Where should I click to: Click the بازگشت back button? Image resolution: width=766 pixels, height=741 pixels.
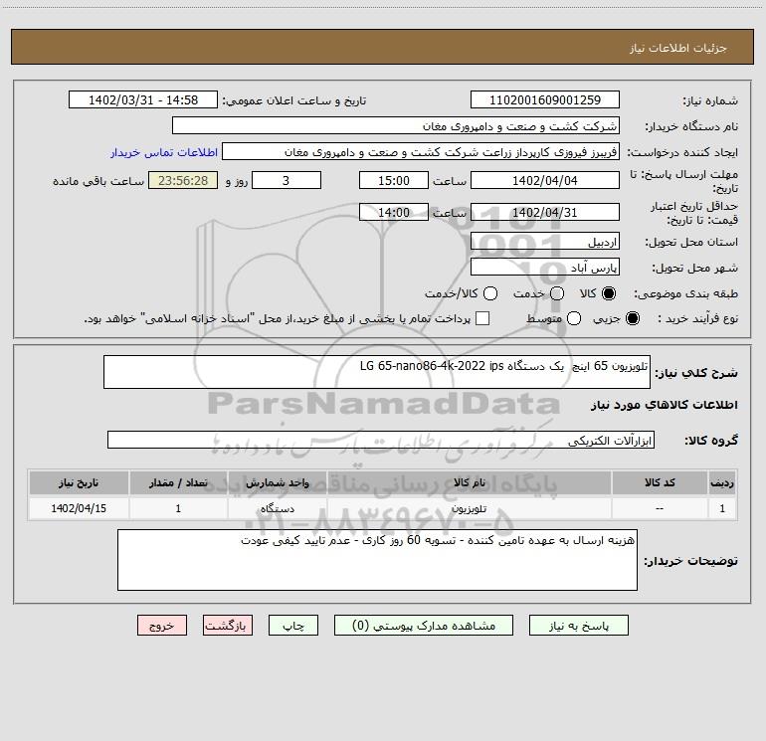pos(228,626)
